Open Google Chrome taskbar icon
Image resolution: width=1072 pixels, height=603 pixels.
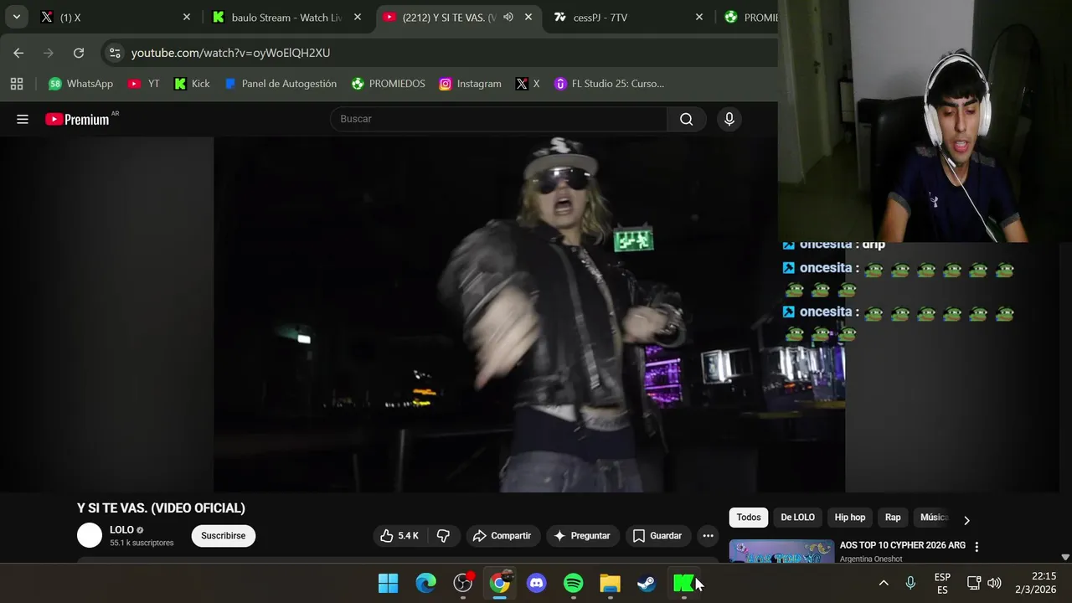500,583
